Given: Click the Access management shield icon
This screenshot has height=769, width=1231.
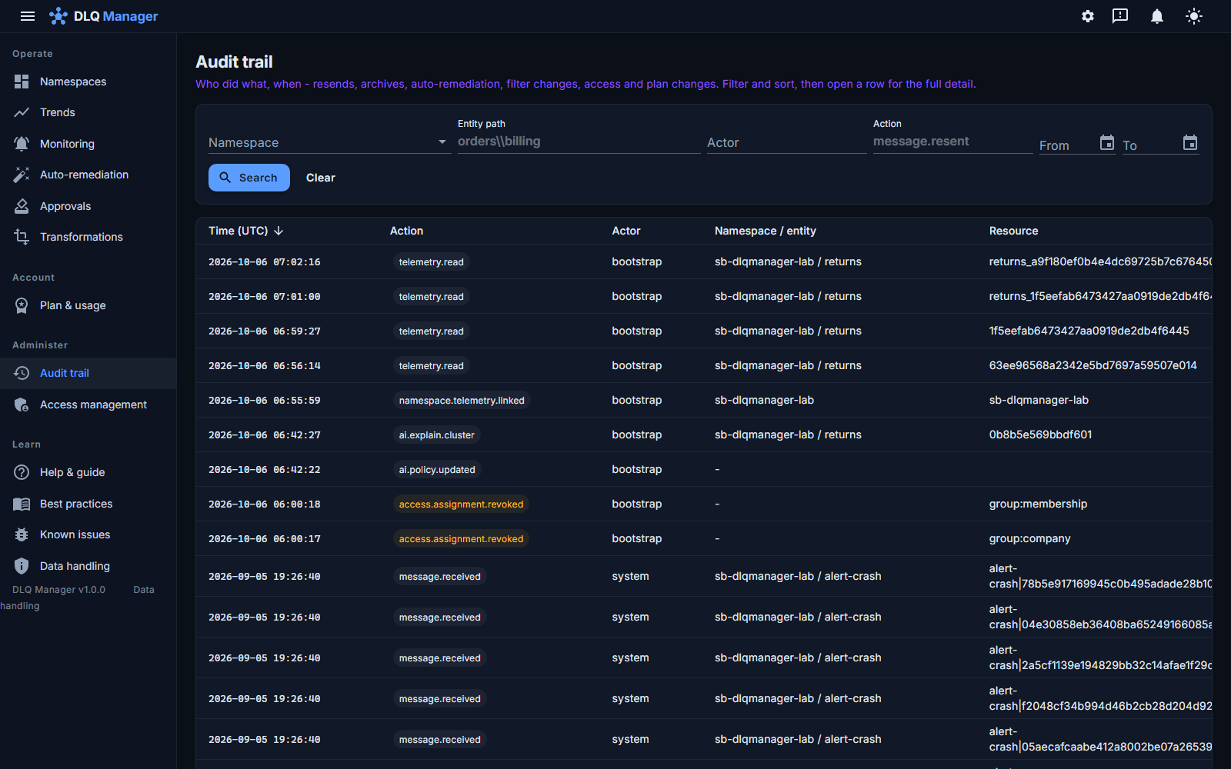Looking at the screenshot, I should [x=22, y=404].
